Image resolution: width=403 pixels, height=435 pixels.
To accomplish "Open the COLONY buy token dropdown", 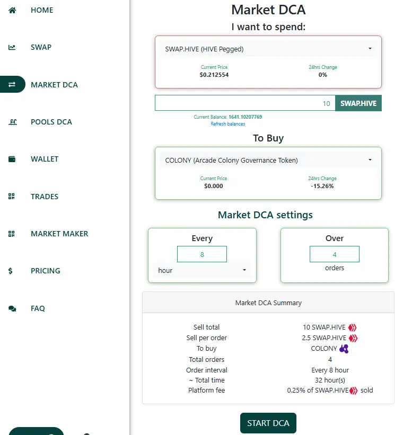I will [x=268, y=160].
